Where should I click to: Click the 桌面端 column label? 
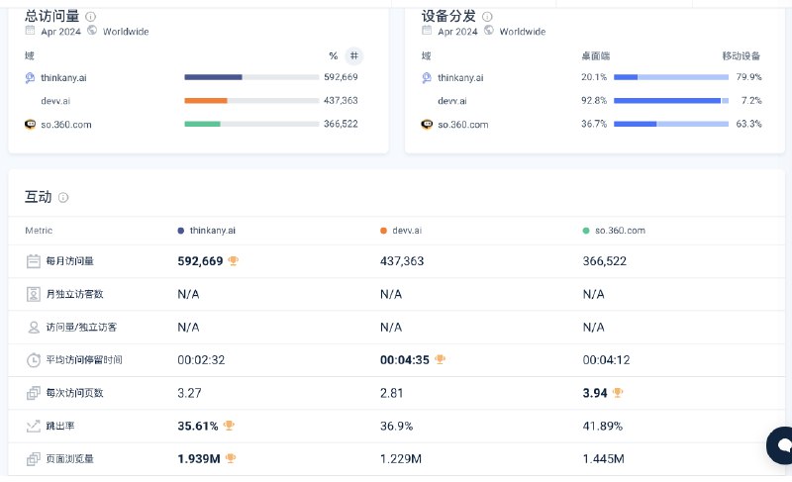596,56
